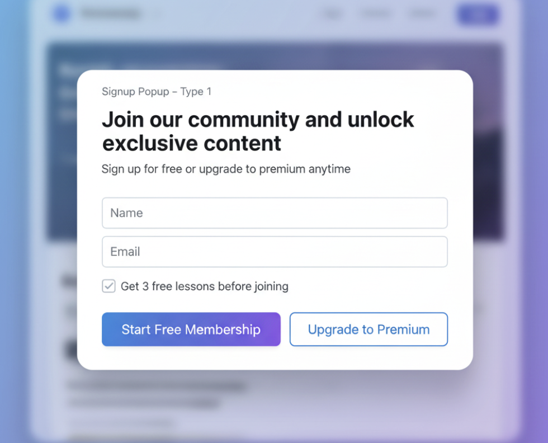Focus the Name input field
The image size is (548, 443).
(275, 213)
